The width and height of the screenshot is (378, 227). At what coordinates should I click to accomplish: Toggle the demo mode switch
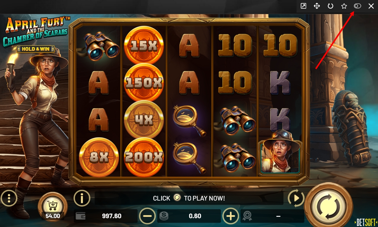pyautogui.click(x=357, y=6)
